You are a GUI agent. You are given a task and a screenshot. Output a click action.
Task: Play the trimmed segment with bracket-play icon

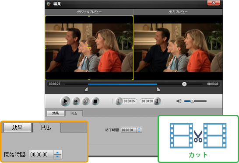86,101
